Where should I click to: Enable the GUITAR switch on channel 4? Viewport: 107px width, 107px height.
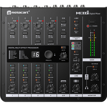(51, 41)
